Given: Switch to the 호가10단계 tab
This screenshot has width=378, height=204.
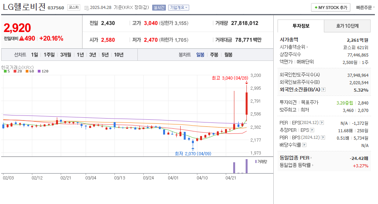Looking at the screenshot, I should tap(347, 26).
